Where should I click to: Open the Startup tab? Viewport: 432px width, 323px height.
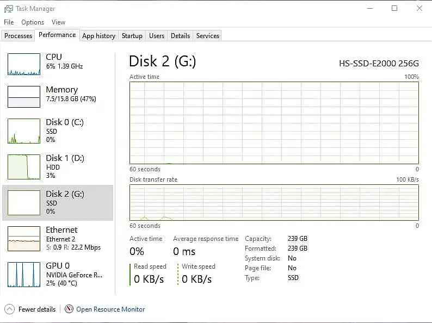[132, 35]
